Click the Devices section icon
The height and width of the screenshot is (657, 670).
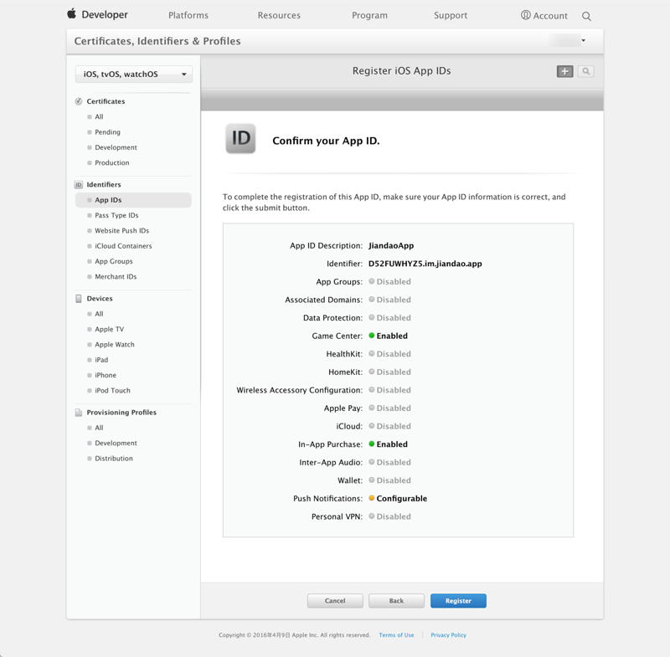pos(79,299)
